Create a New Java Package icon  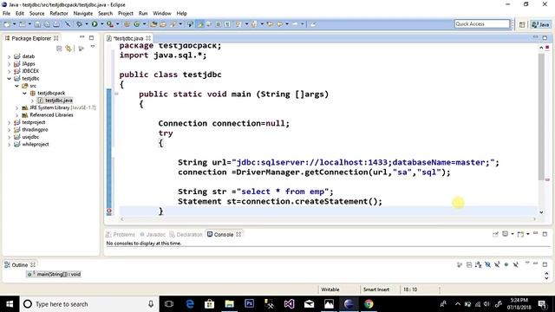pyautogui.click(x=127, y=24)
